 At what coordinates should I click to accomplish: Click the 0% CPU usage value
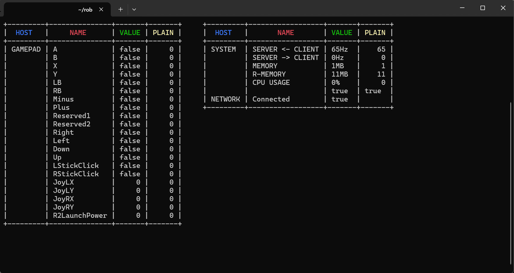pyautogui.click(x=335, y=82)
